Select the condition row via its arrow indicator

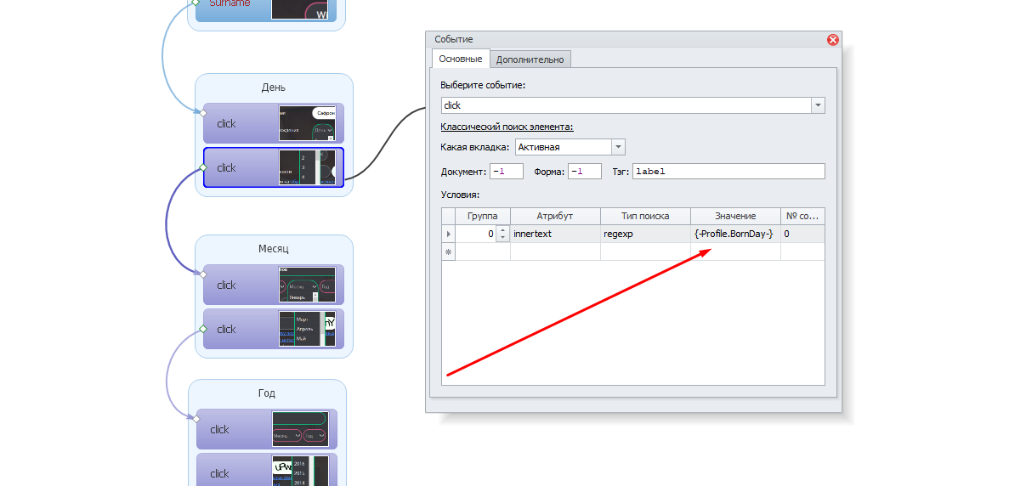click(449, 234)
